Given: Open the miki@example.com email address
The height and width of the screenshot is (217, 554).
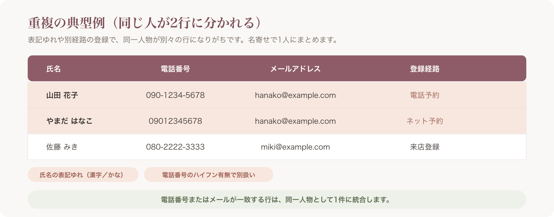Looking at the screenshot, I should (x=295, y=147).
